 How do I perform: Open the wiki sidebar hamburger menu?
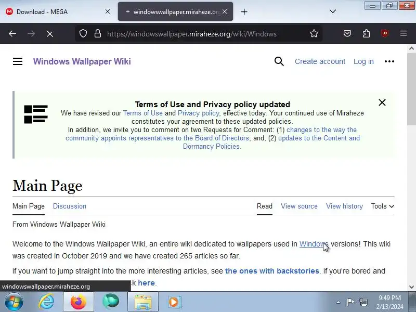click(x=18, y=61)
